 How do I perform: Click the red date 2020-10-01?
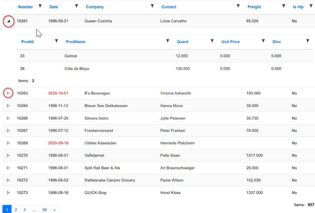[x=58, y=93]
